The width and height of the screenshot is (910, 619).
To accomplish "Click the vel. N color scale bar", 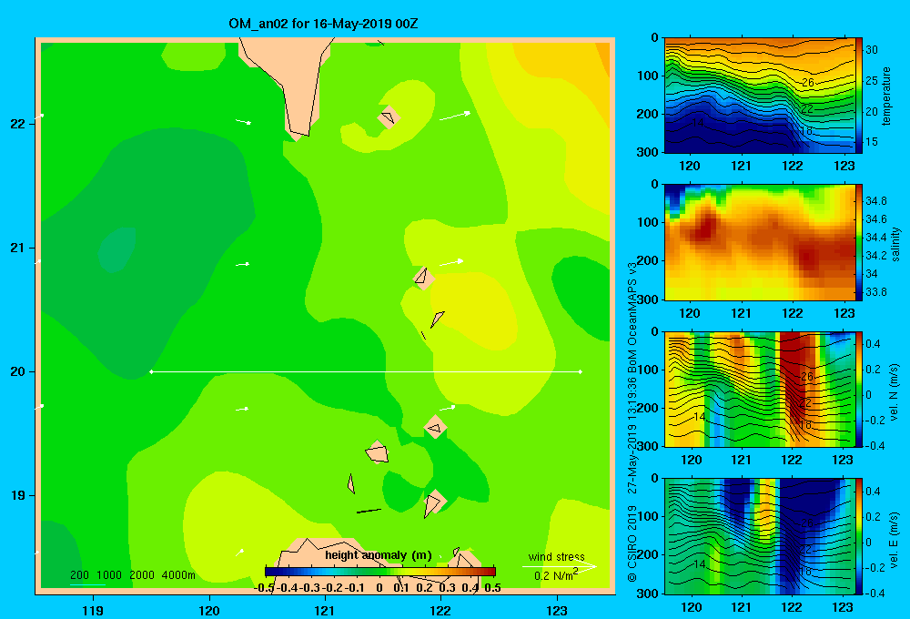I will 858,389.
